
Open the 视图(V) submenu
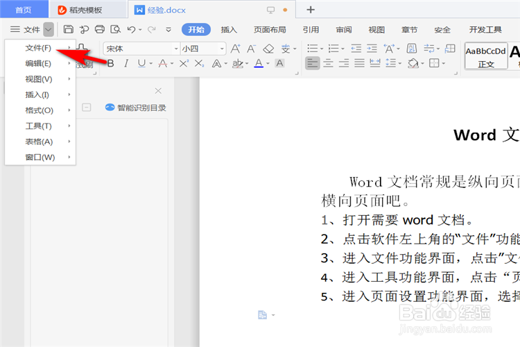[40, 79]
